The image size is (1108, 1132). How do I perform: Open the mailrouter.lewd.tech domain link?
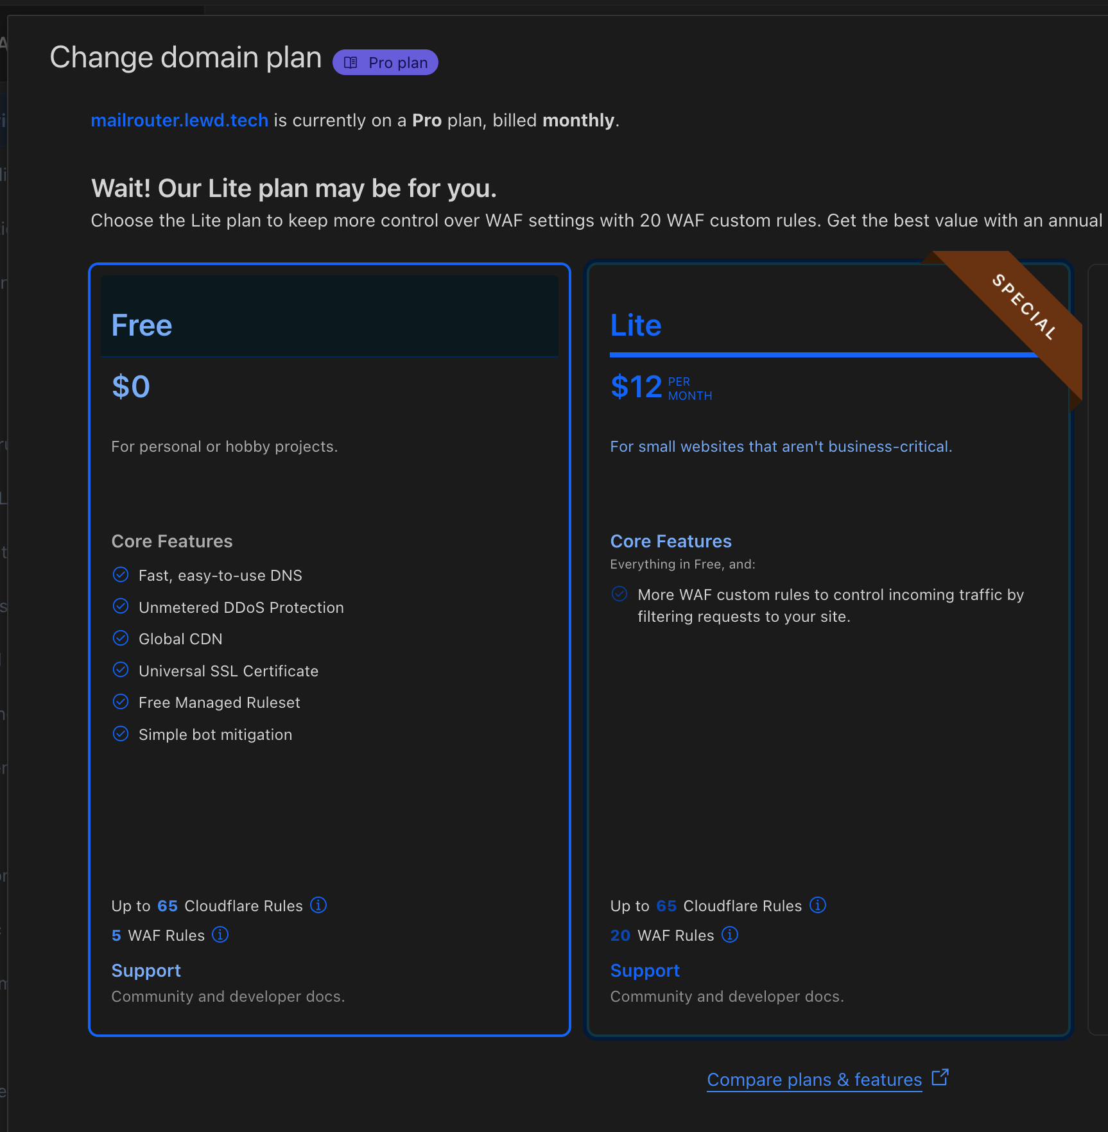click(x=180, y=120)
